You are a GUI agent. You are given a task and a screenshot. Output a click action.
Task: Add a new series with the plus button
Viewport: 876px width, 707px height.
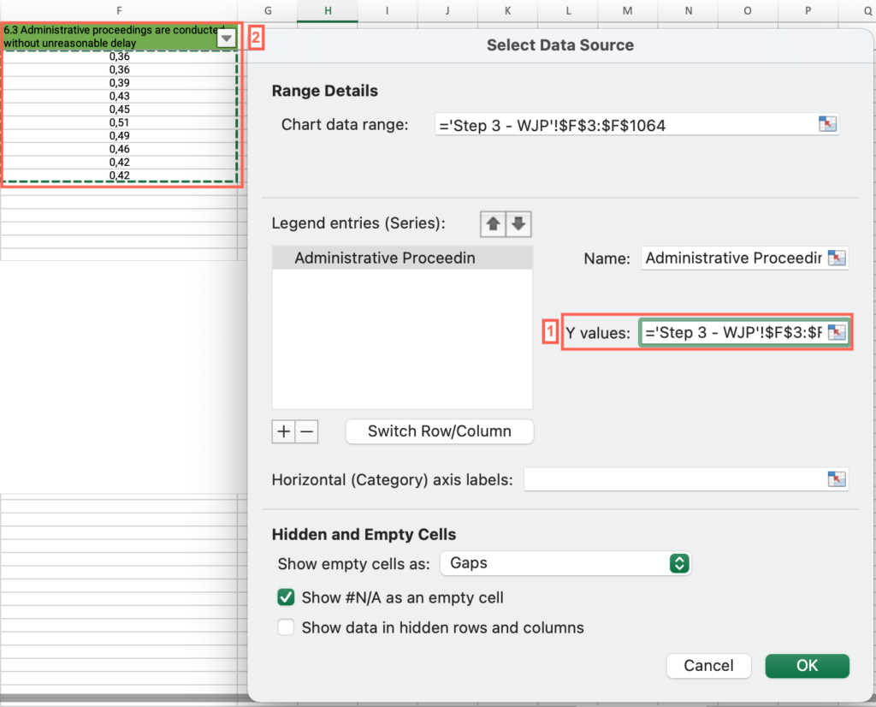coord(283,431)
